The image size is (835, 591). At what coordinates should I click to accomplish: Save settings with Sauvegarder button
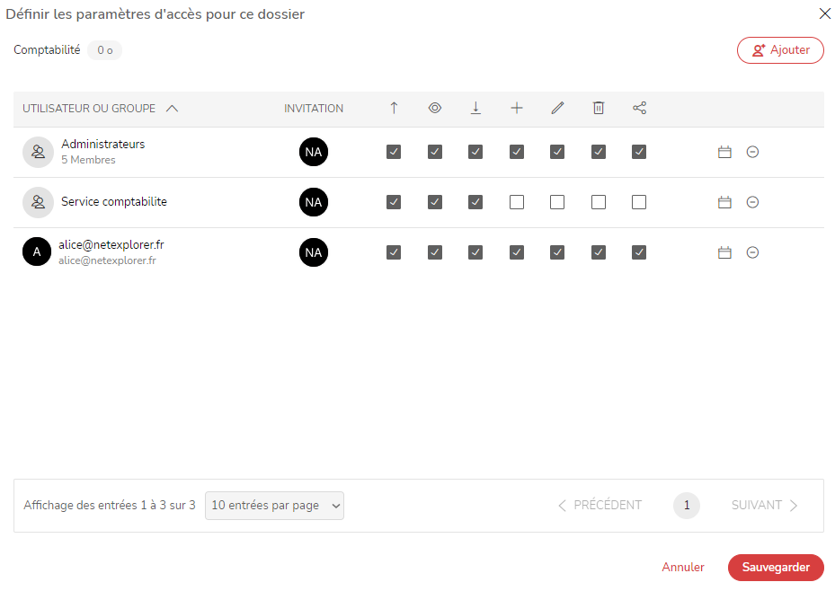(776, 568)
